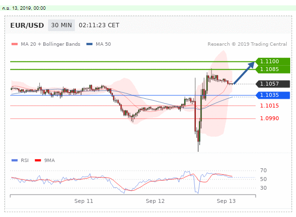Click the 30 MIN timeframe badge

coord(61,25)
